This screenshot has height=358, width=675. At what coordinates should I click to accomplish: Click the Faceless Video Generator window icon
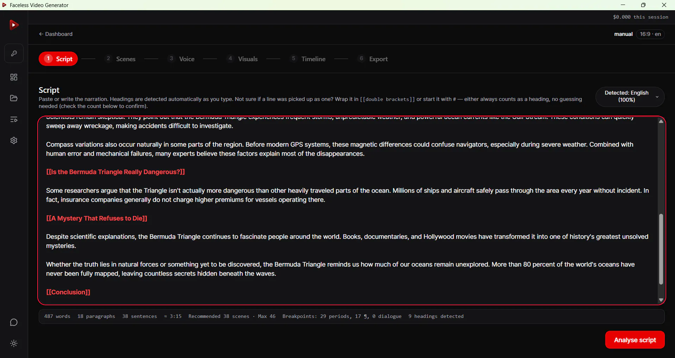coord(5,5)
